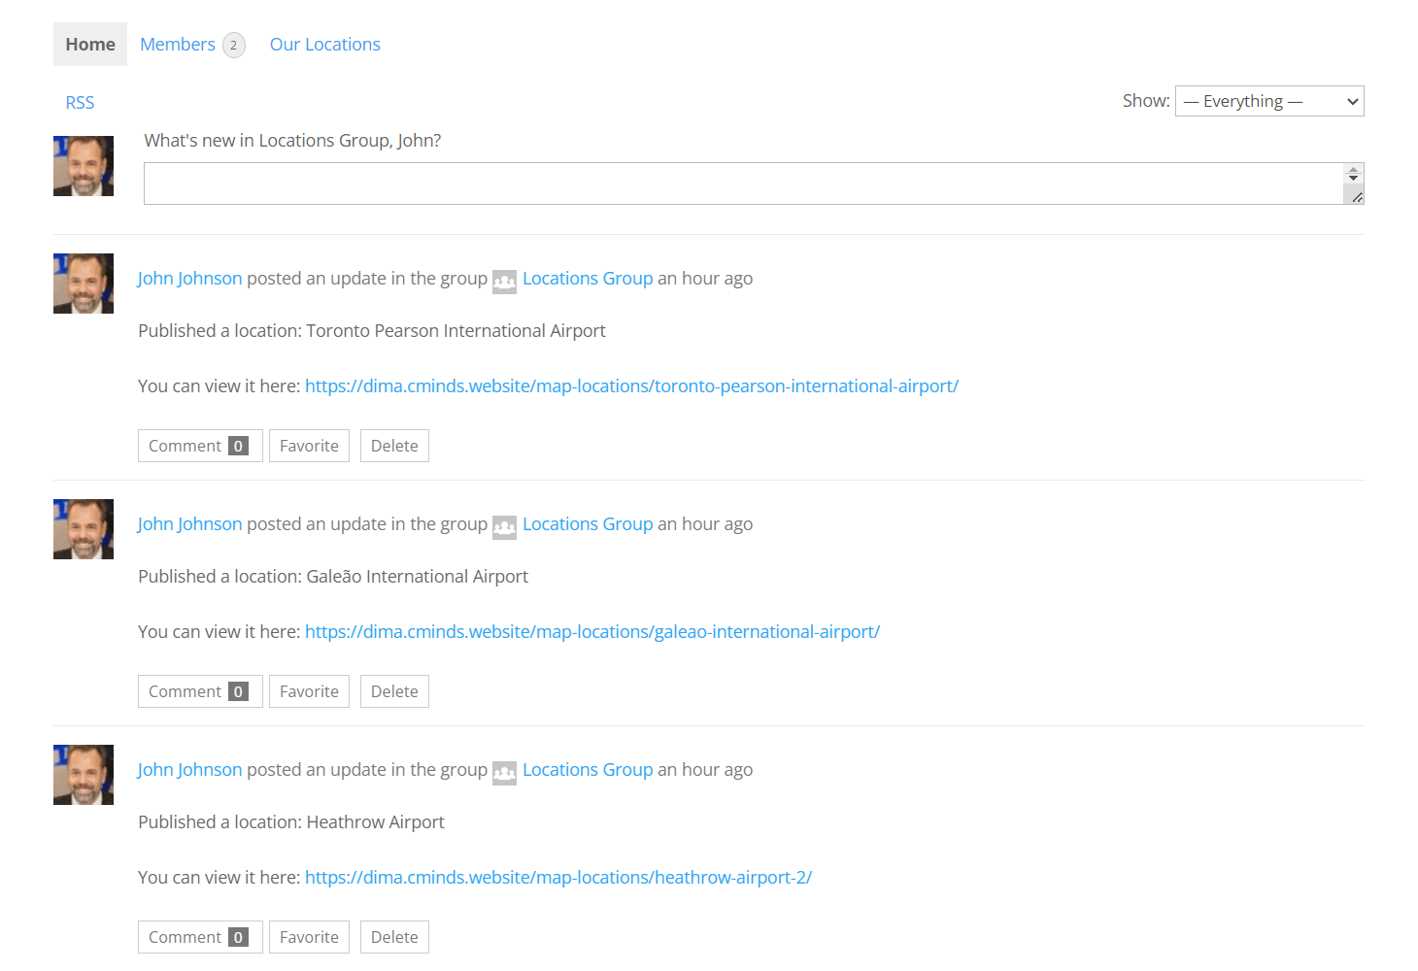Open the Toronto Pearson location URL

point(631,386)
